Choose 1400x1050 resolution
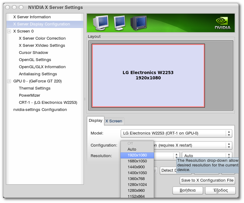The image size is (244, 203). pos(137,173)
